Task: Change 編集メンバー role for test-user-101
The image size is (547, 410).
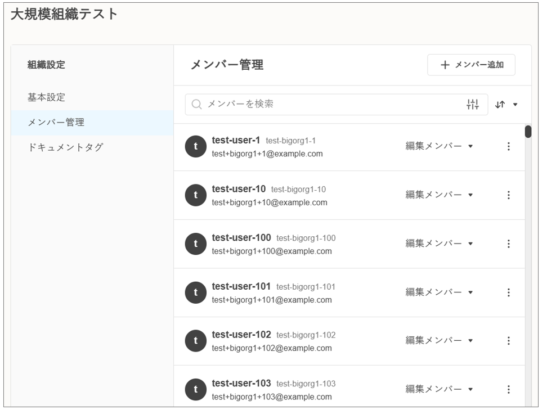Action: (439, 292)
